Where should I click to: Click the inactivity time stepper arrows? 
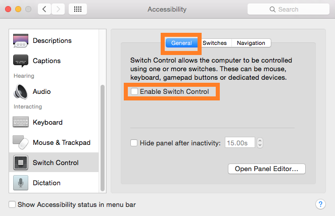click(x=260, y=143)
